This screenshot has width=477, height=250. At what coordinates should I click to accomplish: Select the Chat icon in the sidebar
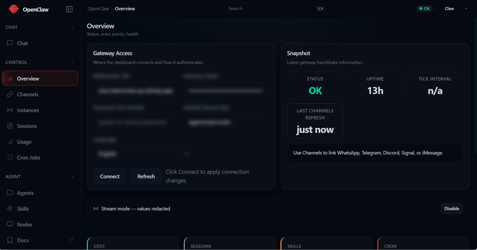click(10, 43)
